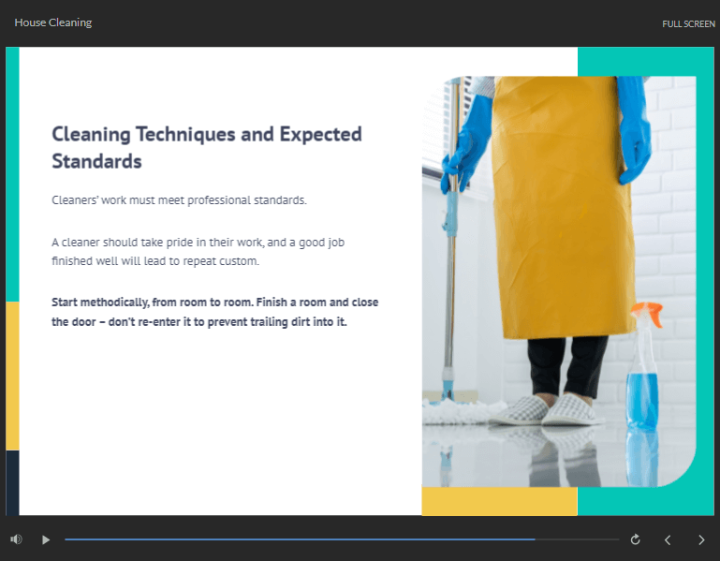Click the yellow block below the photo

pyautogui.click(x=499, y=501)
